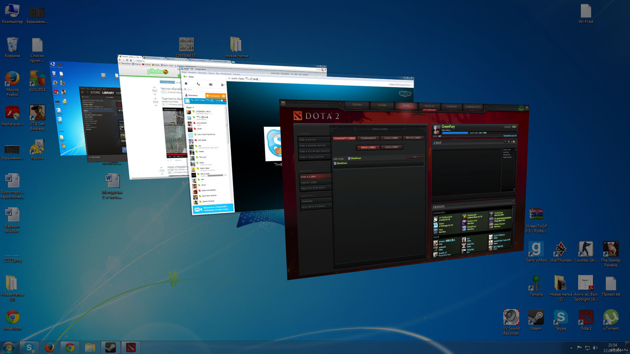This screenshot has width=630, height=354.
Task: Launch the Counter-Strike desktop shortcut
Action: pos(586,252)
